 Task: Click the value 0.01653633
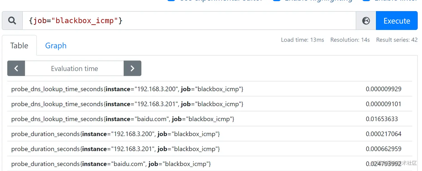point(382,119)
